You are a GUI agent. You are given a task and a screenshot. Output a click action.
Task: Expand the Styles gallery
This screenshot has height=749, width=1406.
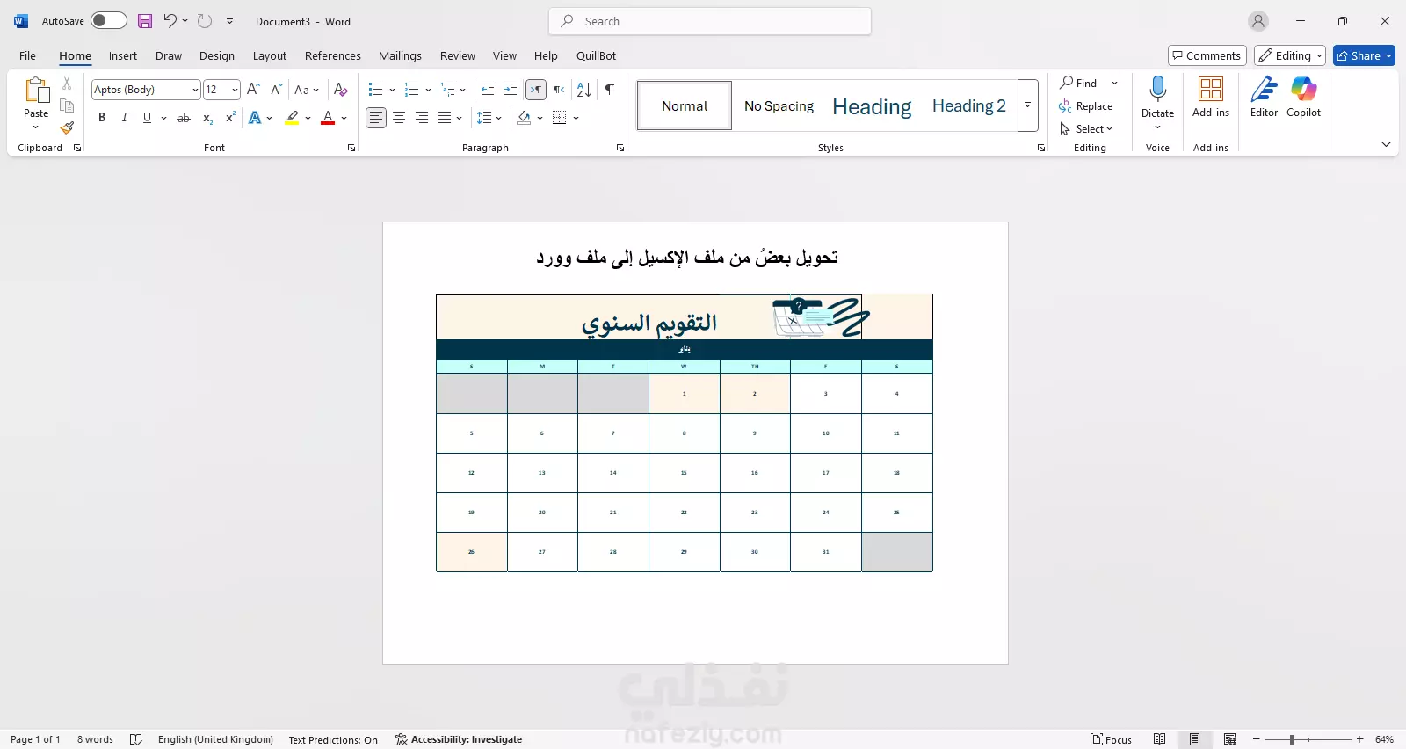click(x=1027, y=105)
